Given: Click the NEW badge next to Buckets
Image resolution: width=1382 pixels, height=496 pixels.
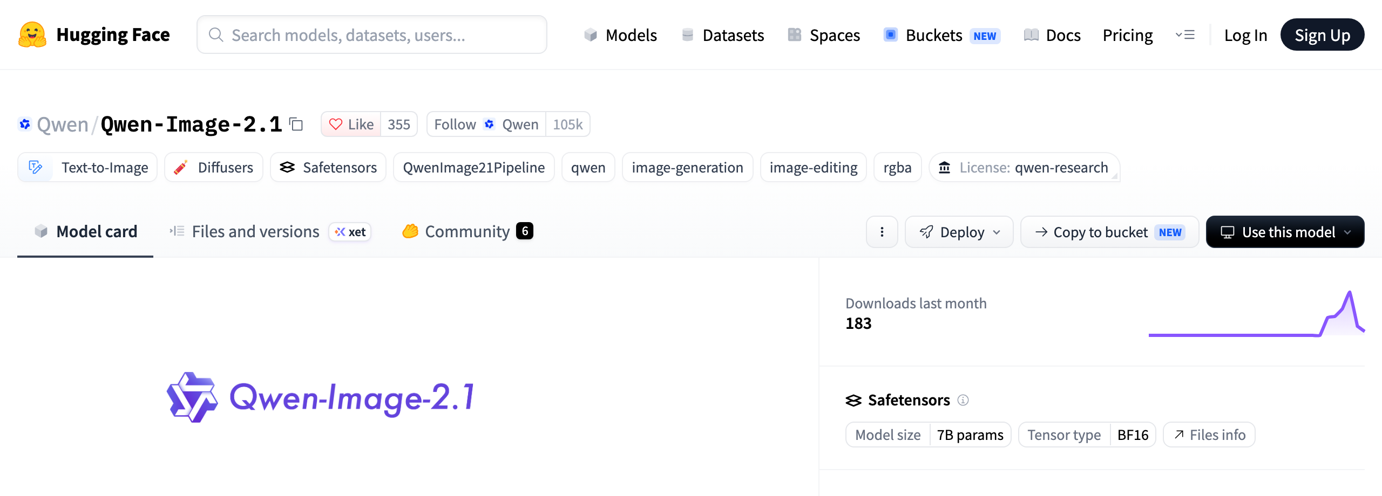Looking at the screenshot, I should pos(985,36).
